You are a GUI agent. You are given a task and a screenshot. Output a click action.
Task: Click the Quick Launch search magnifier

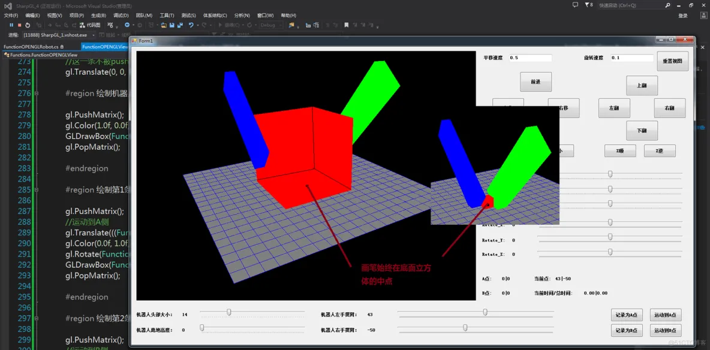click(668, 5)
